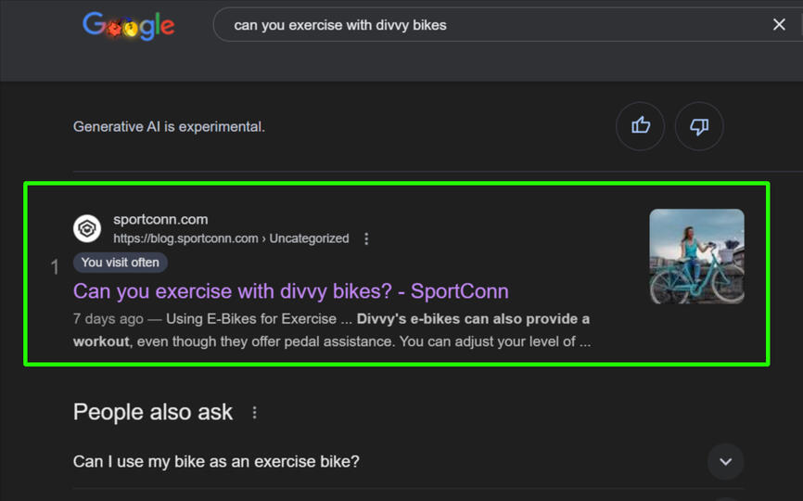Open "Can you exercise with divvy bikes? - SportConn"

point(290,291)
